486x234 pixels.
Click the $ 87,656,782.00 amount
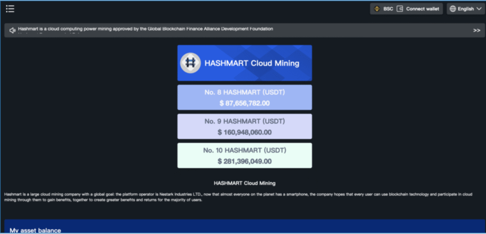click(244, 103)
